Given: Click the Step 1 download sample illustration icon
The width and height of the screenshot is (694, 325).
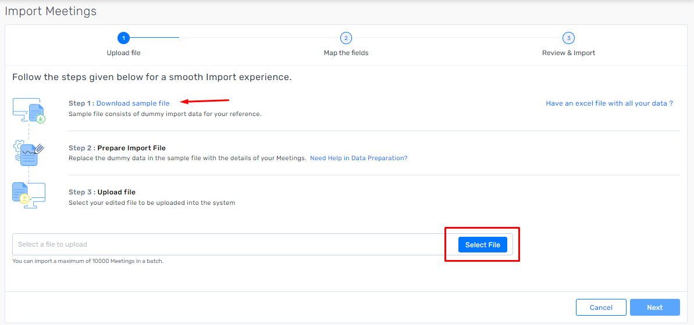Looking at the screenshot, I should click(30, 110).
